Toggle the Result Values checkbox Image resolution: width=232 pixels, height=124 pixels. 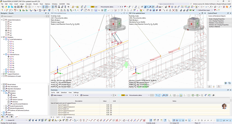point(4,84)
